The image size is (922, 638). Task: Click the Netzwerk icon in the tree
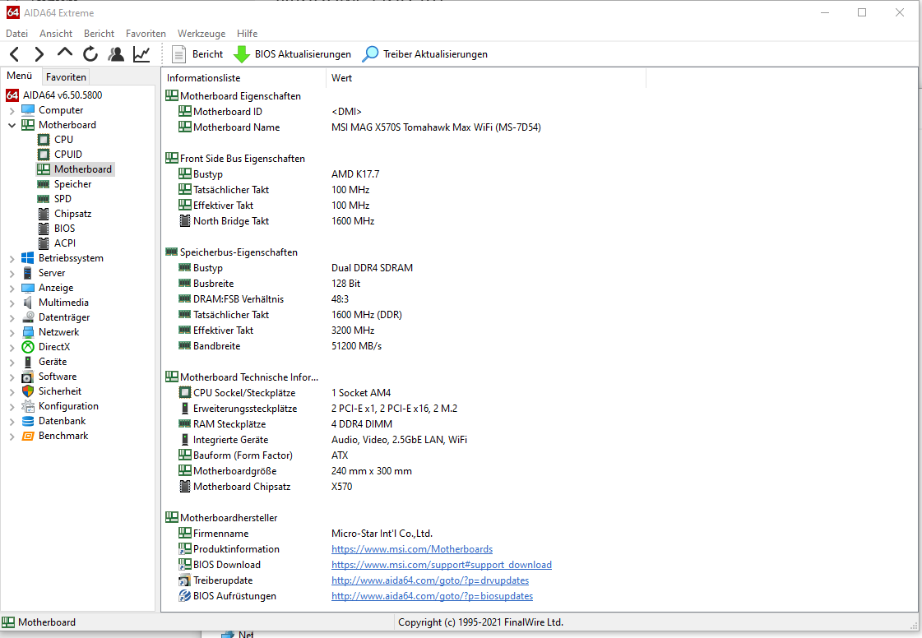tap(28, 331)
